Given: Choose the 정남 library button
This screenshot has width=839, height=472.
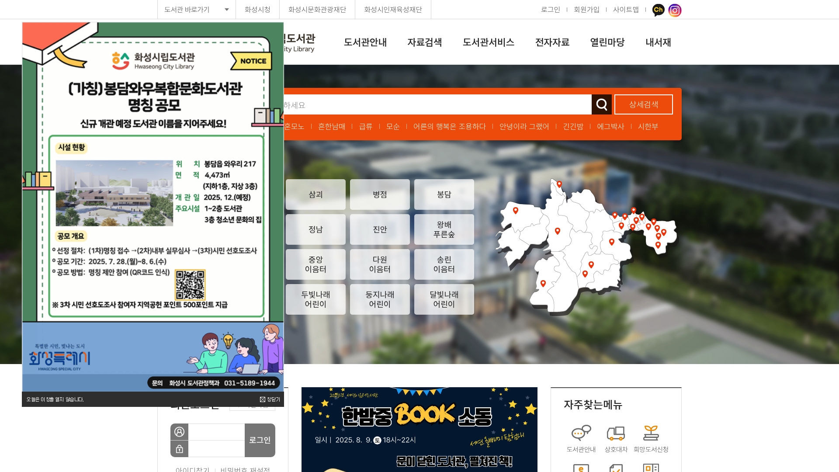Looking at the screenshot, I should [315, 229].
